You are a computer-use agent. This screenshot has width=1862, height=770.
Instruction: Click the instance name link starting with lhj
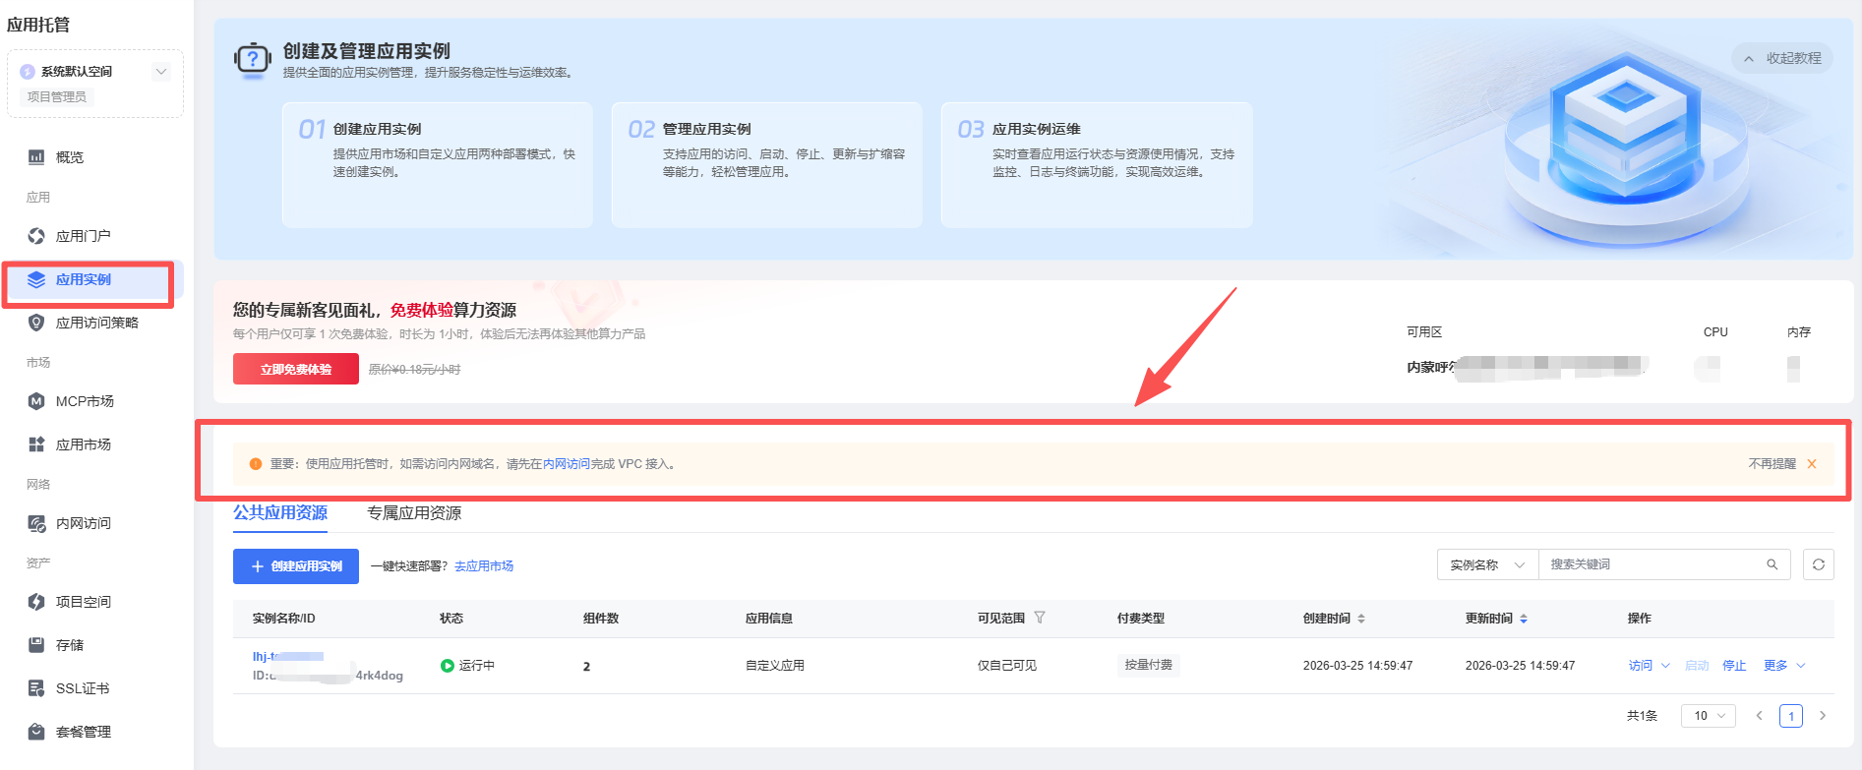pyautogui.click(x=288, y=656)
